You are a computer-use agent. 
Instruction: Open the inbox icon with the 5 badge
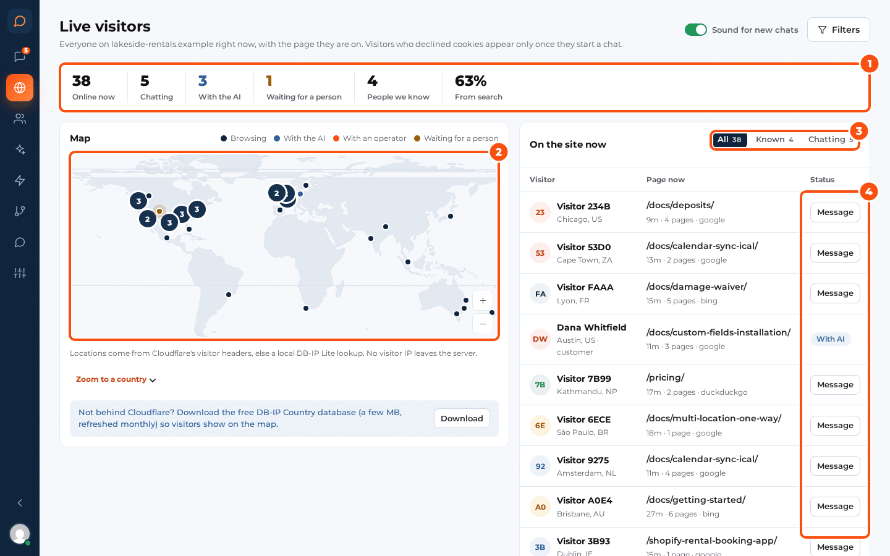point(20,57)
